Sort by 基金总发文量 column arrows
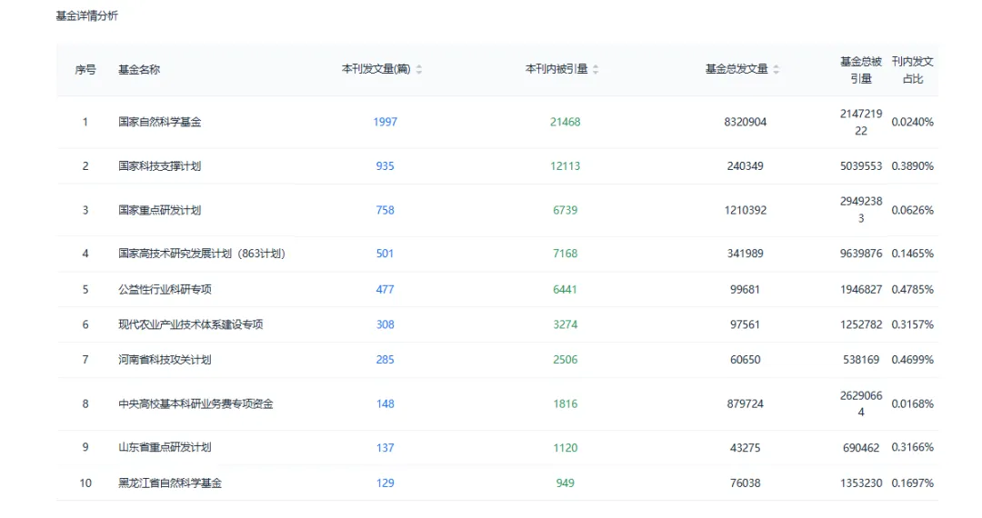 pyautogui.click(x=776, y=69)
